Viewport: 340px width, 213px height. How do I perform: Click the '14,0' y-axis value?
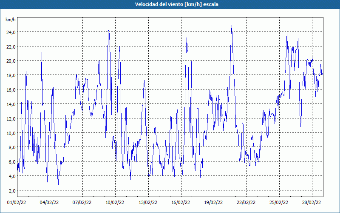coord(11,104)
